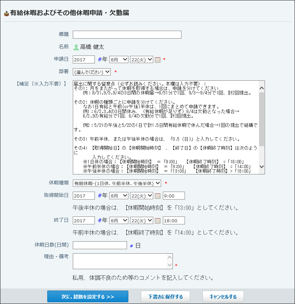Click the 私用、体調不良のため等 comment hint
295x304 pixels.
pyautogui.click(x=143, y=278)
